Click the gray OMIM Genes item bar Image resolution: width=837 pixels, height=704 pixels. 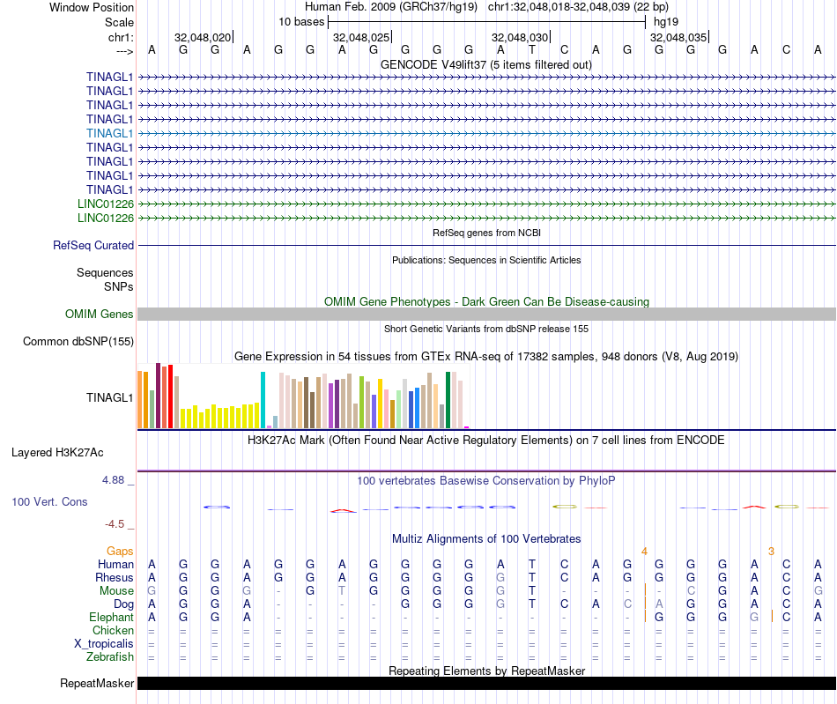coord(486,315)
